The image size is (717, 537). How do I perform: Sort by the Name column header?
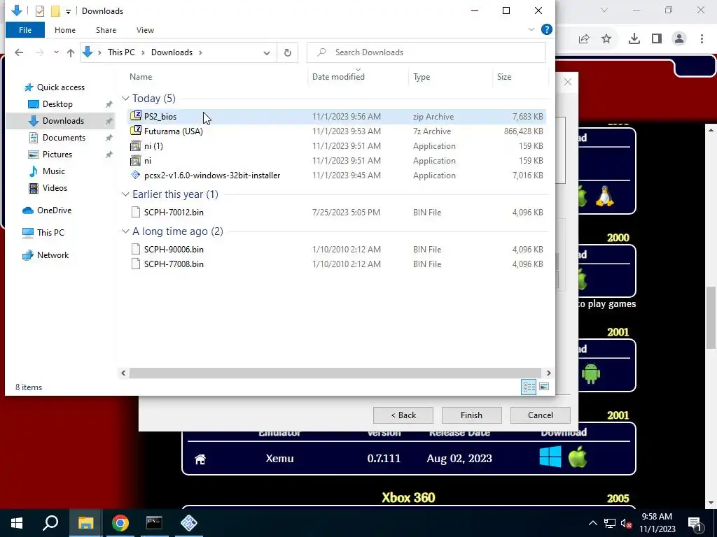point(140,77)
